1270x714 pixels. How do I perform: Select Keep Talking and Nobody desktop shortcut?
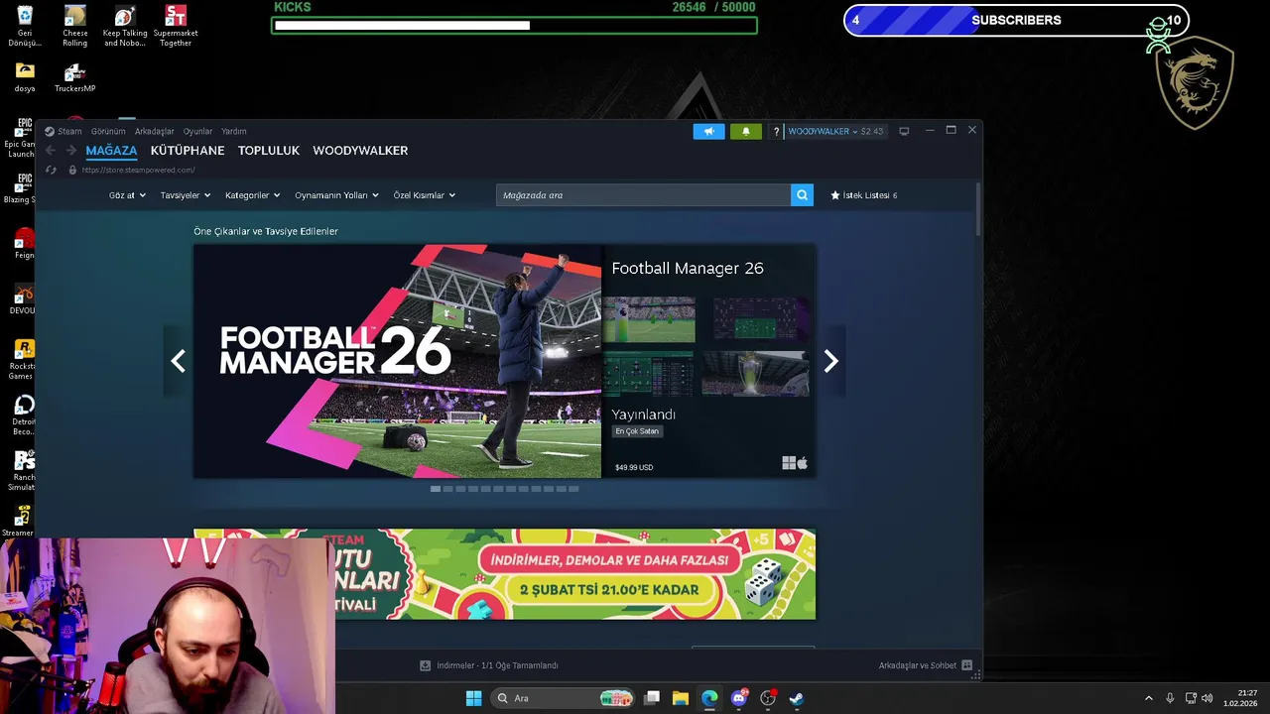coord(125,26)
